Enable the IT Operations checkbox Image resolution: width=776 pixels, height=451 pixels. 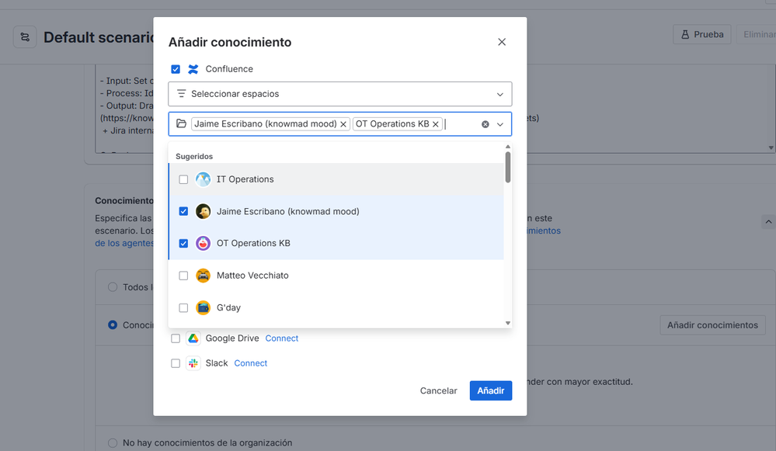(x=183, y=179)
